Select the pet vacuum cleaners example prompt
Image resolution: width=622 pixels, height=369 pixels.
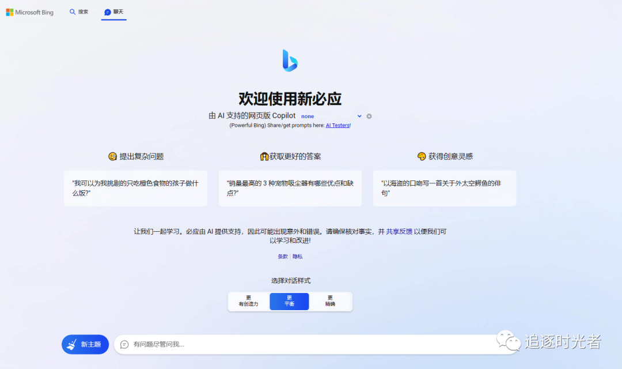coord(290,189)
